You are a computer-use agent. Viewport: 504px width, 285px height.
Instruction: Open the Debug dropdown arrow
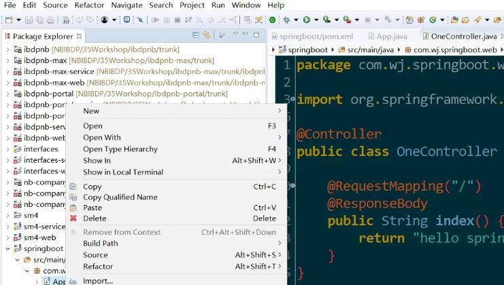point(296,20)
